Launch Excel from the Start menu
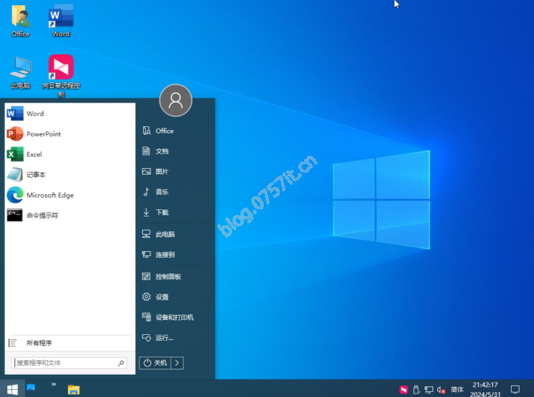 point(70,154)
